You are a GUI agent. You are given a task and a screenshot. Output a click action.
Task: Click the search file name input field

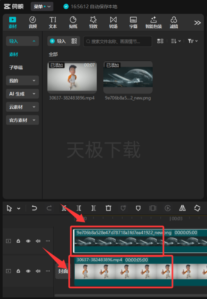(118, 41)
